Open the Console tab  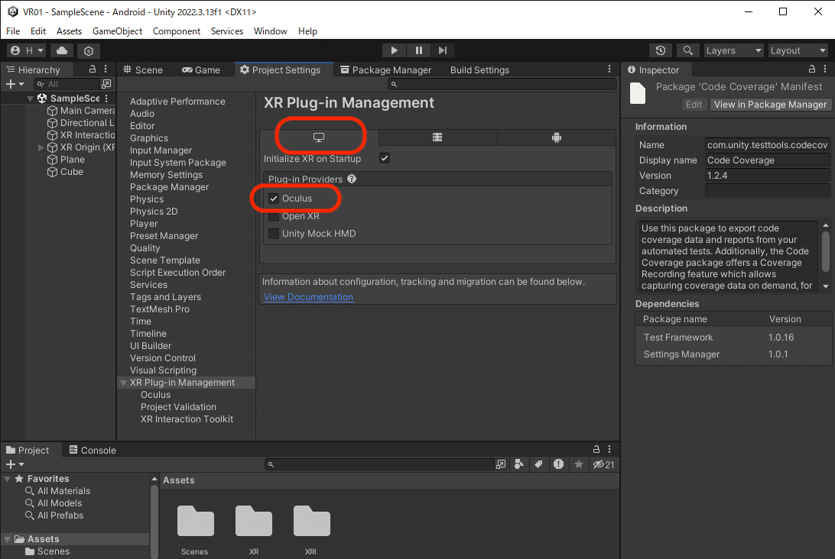point(93,450)
